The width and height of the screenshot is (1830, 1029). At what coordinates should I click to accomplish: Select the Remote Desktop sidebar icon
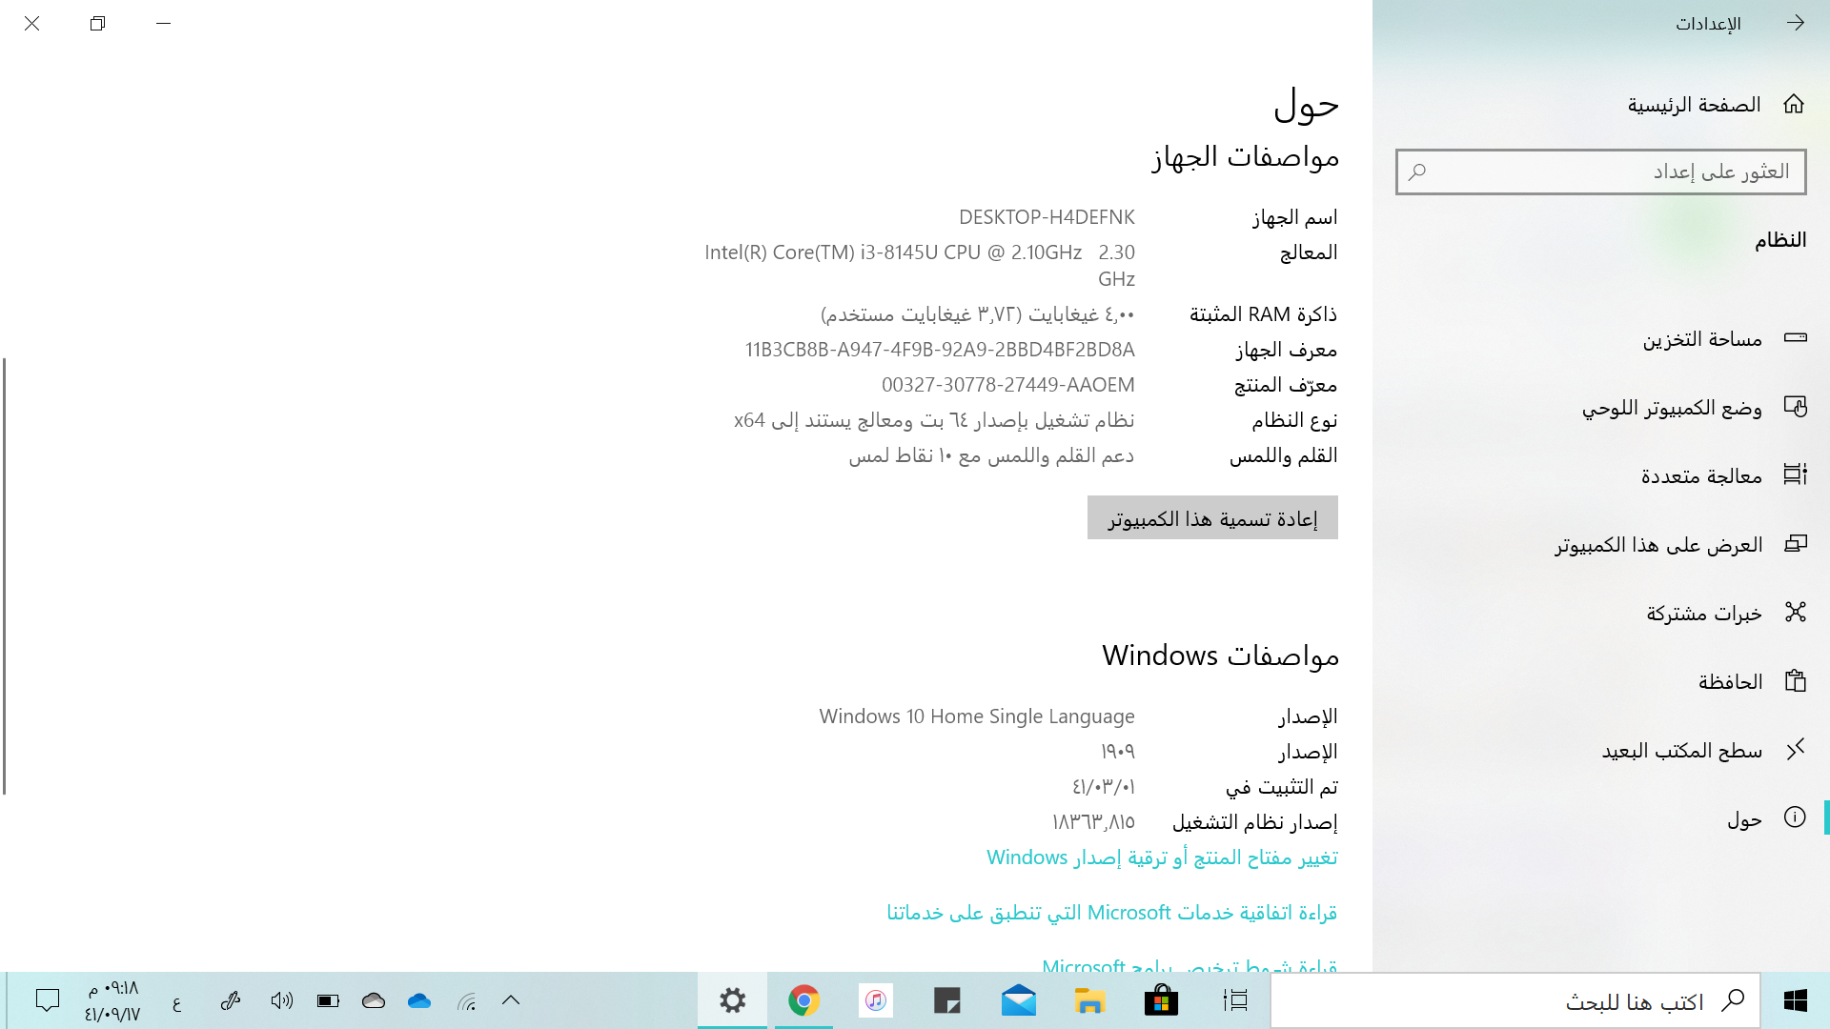tap(1795, 750)
